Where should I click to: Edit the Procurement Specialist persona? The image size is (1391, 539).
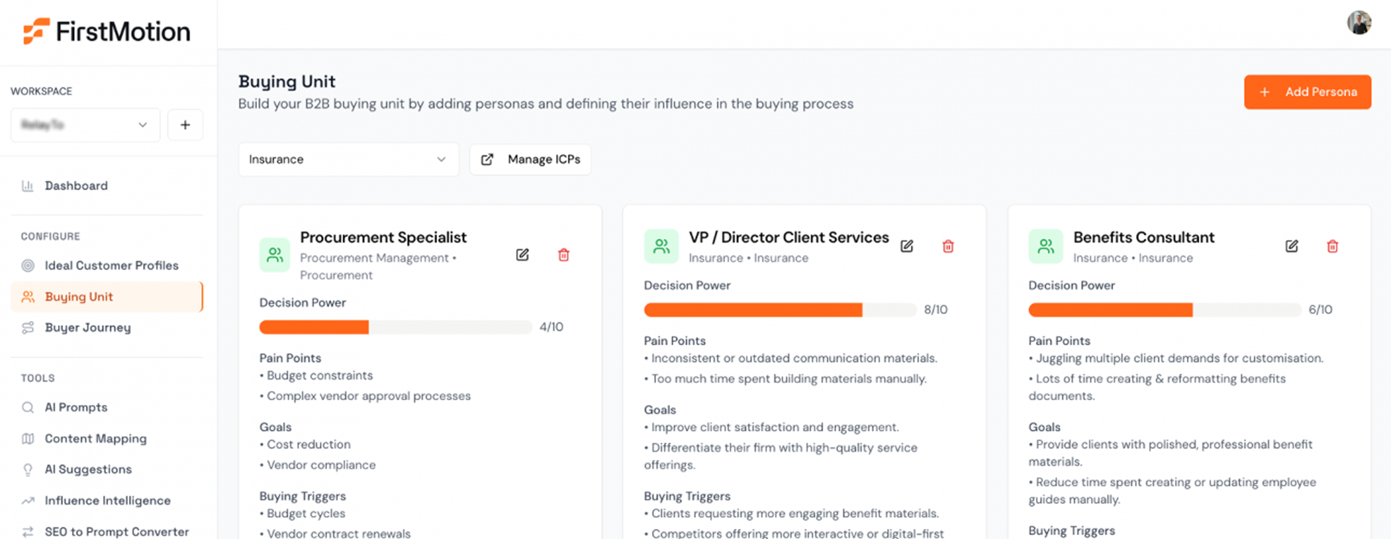pos(522,255)
